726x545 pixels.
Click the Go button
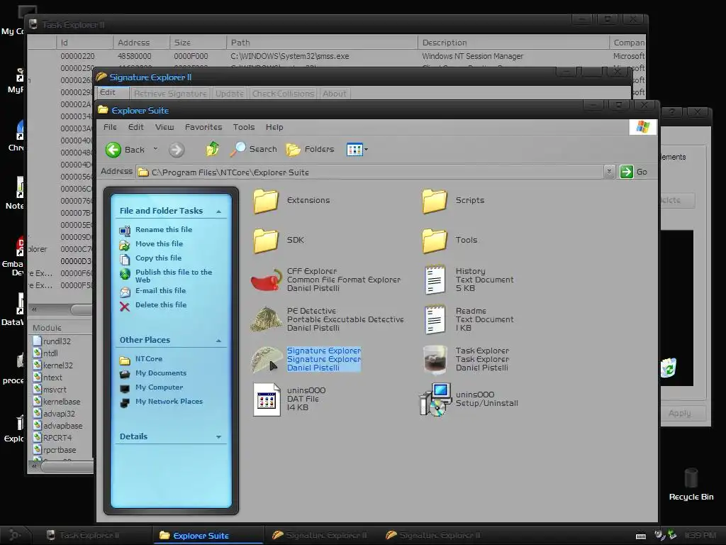coord(633,172)
